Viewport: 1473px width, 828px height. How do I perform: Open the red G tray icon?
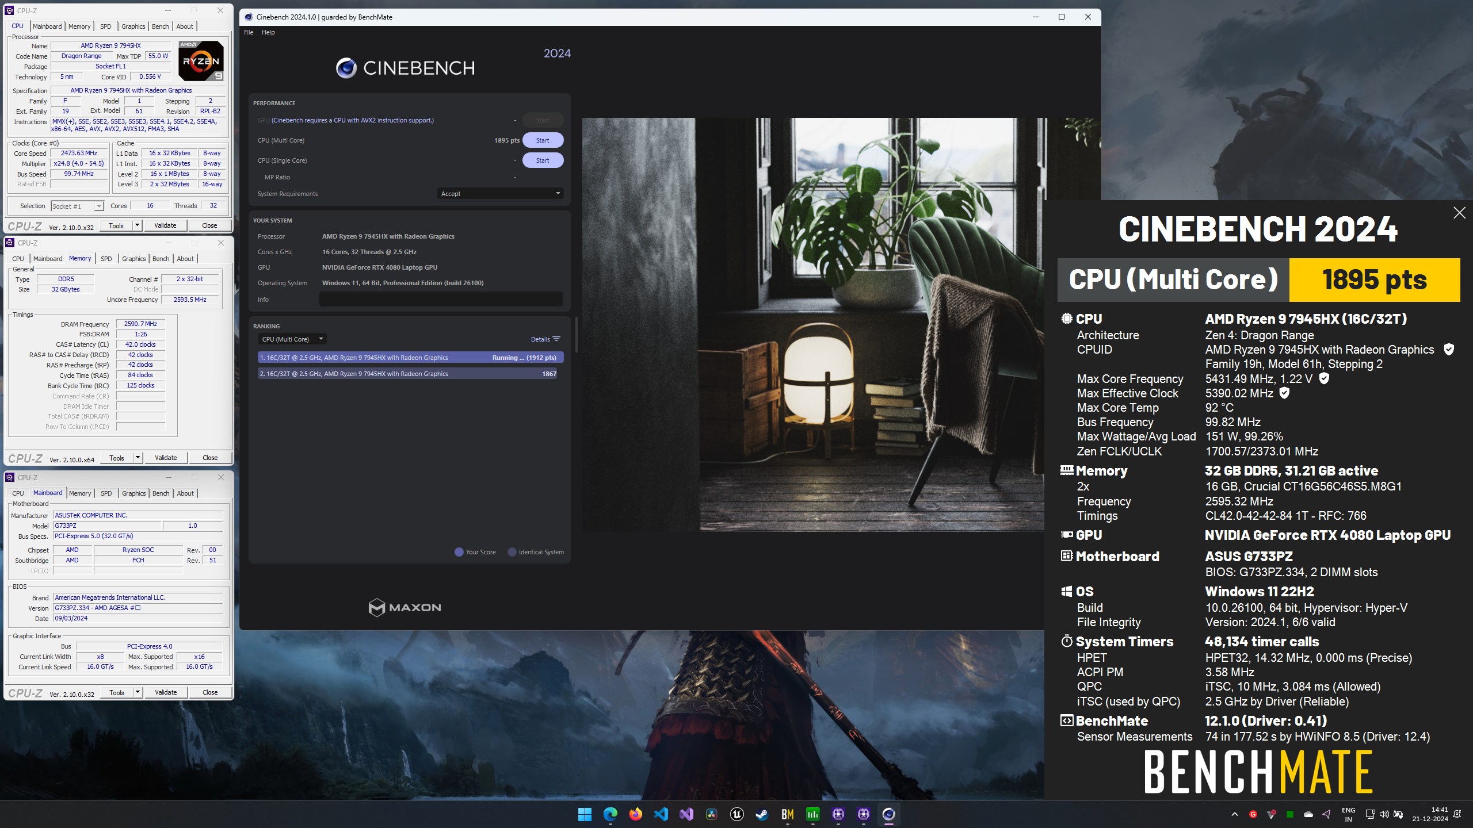coord(1253,814)
